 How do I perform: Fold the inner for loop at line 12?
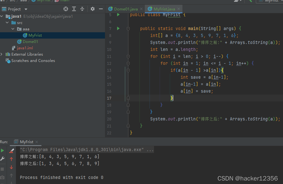point(128,63)
